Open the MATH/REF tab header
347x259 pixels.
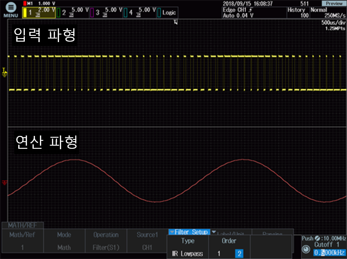coord(23,225)
